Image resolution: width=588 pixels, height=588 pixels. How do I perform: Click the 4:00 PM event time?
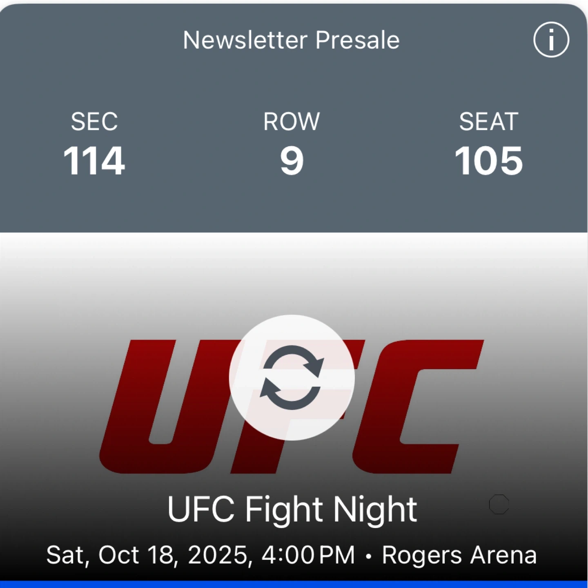308,555
